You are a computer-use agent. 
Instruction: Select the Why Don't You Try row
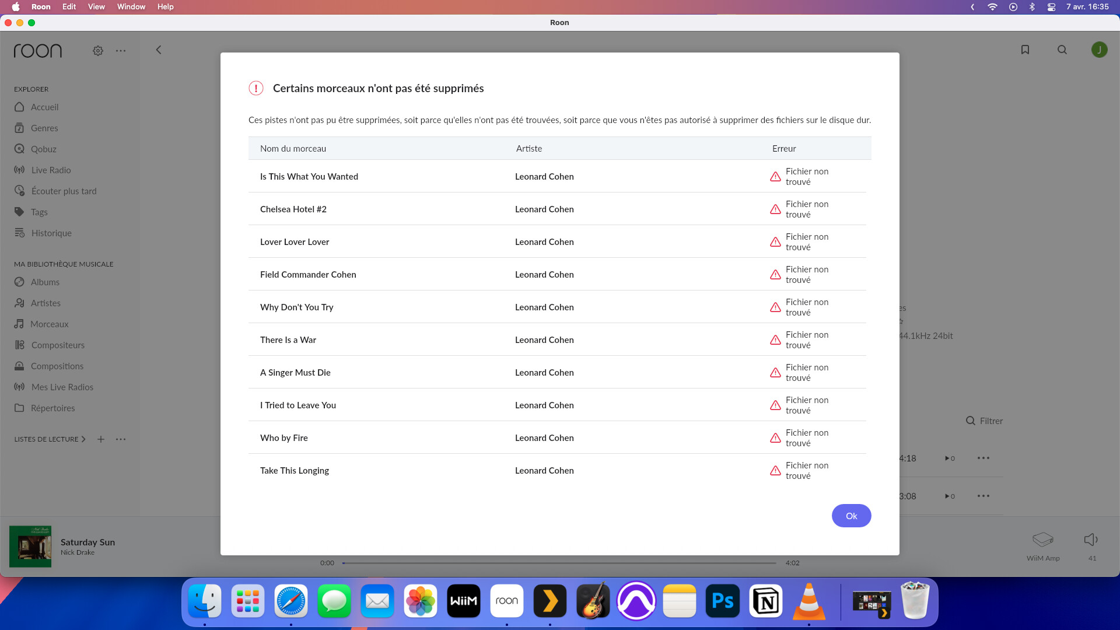coord(557,307)
